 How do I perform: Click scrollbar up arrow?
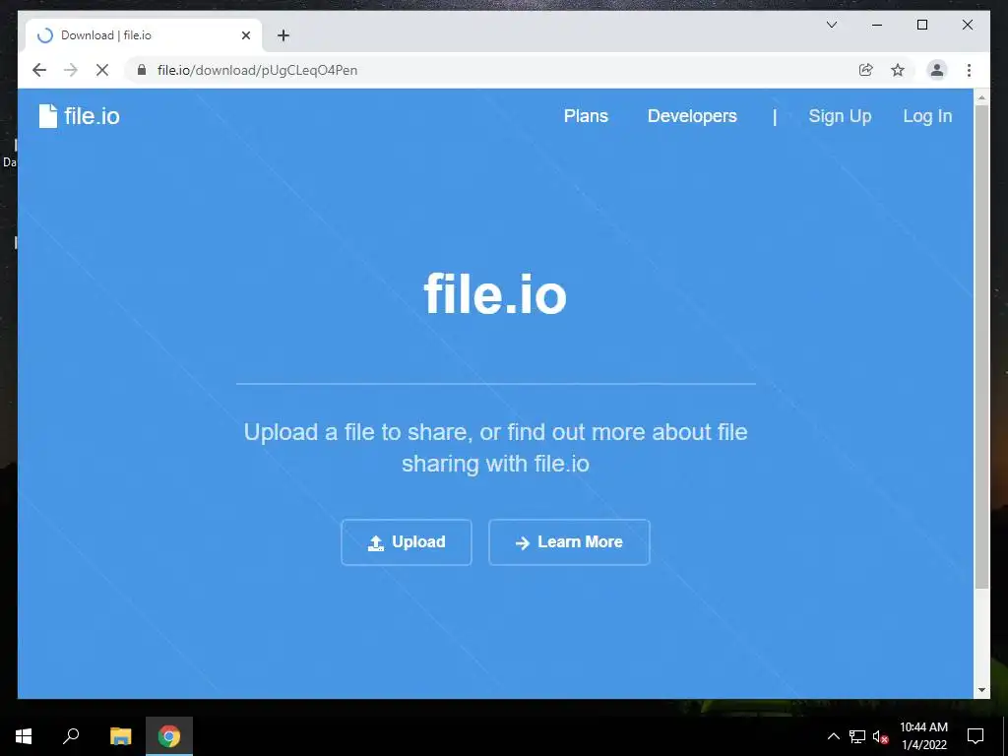point(981,97)
